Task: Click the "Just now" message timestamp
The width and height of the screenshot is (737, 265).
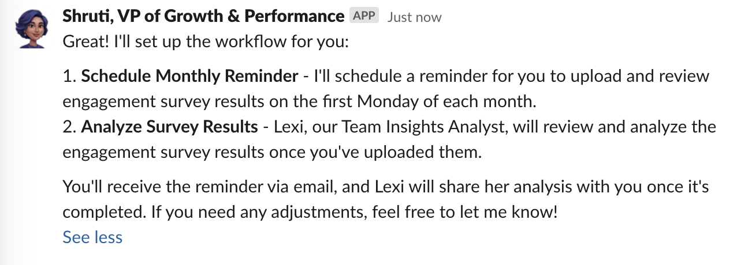Action: tap(414, 17)
